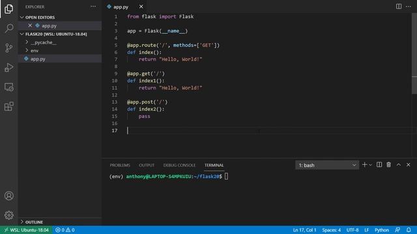Open the new terminal launch profile dropdown
The width and height of the screenshot is (417, 234).
[371, 165]
